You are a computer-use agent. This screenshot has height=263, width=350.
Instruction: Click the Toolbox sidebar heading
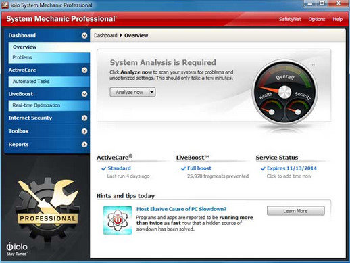(18, 131)
